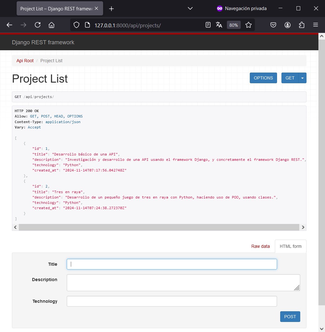Click the "HTTP 200 OK" status line

[27, 111]
